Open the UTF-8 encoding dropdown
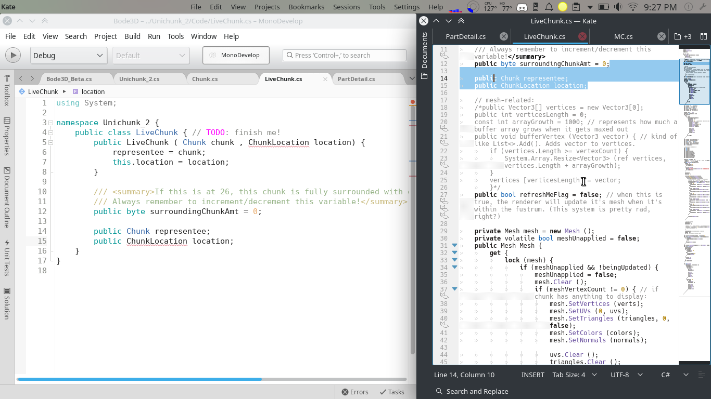Image resolution: width=711 pixels, height=399 pixels. [627, 375]
